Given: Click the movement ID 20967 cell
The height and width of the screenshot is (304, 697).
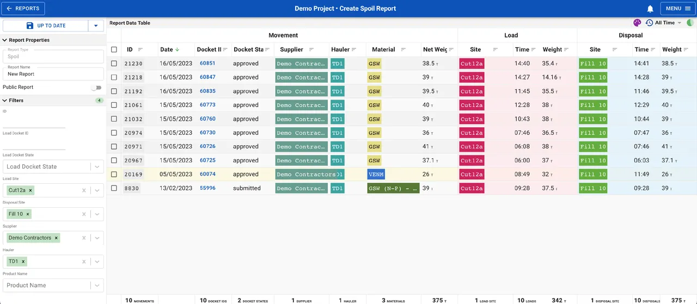Looking at the screenshot, I should pos(133,160).
